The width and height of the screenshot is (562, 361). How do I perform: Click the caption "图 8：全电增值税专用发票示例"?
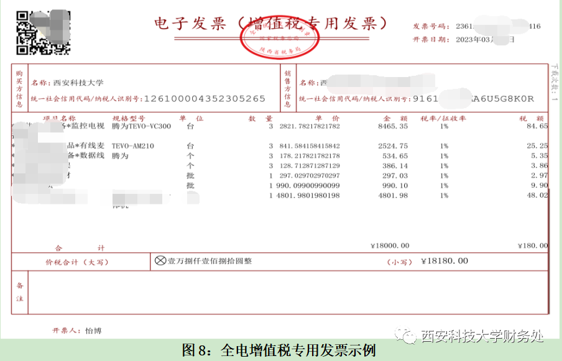pyautogui.click(x=279, y=350)
